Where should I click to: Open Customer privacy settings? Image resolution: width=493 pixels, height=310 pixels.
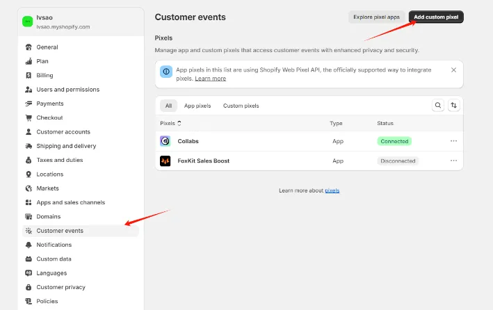(81, 287)
